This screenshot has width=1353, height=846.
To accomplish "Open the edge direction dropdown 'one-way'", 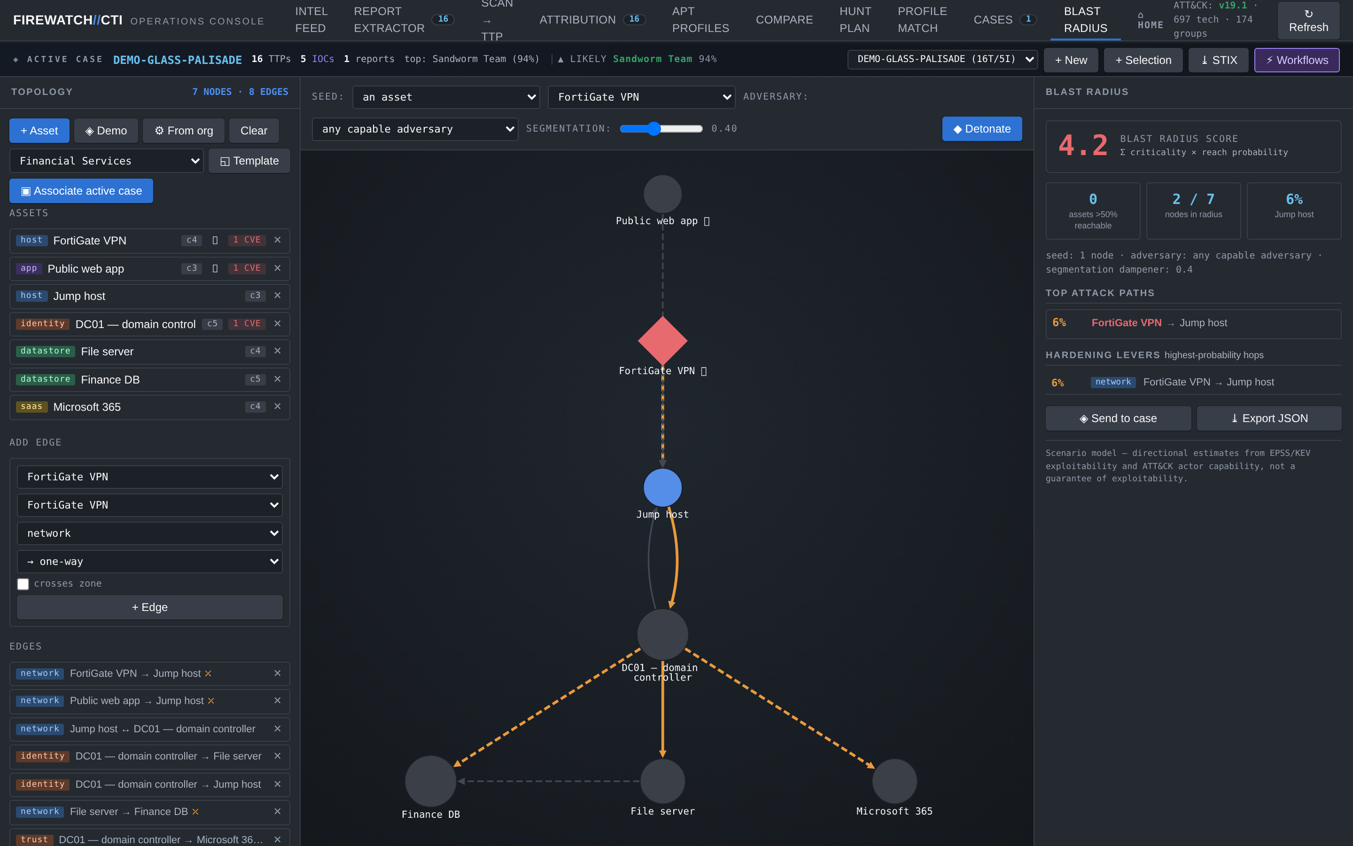I will tap(150, 562).
